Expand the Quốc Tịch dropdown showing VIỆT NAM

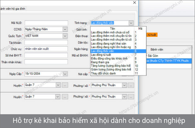[65, 36]
